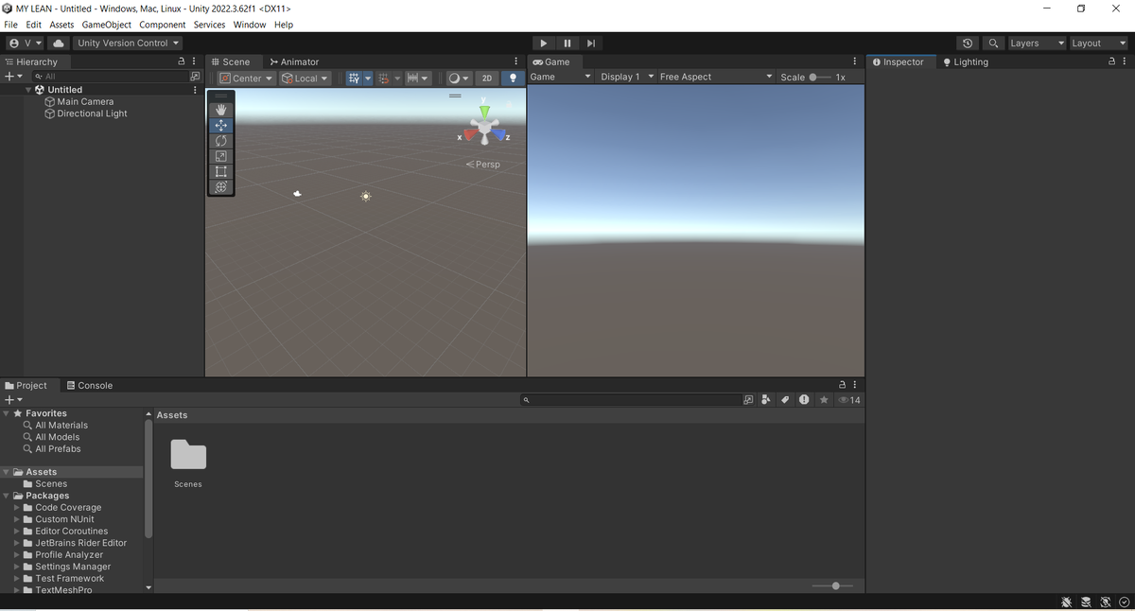
Task: Open the account dropdown
Action: [26, 43]
